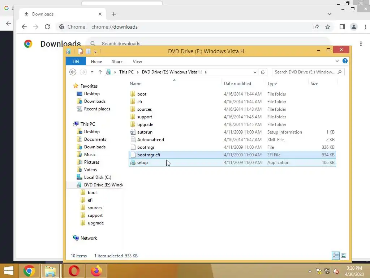
Task: Click Favorites in navigation pane
Action: pyautogui.click(x=89, y=86)
